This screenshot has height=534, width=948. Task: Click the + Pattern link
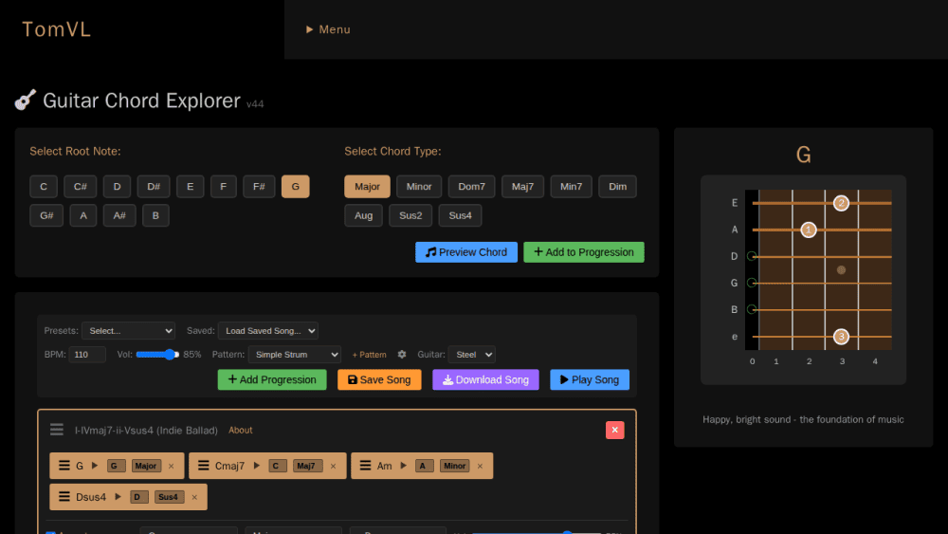(369, 355)
